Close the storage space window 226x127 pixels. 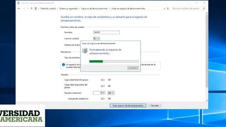[x=204, y=3]
